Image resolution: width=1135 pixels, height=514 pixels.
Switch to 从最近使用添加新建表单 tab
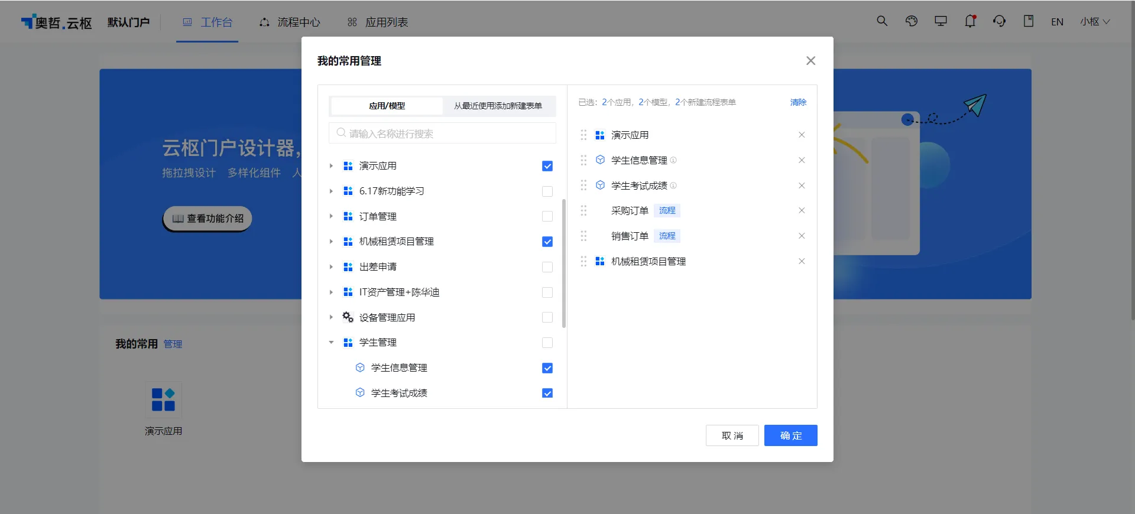pos(498,106)
